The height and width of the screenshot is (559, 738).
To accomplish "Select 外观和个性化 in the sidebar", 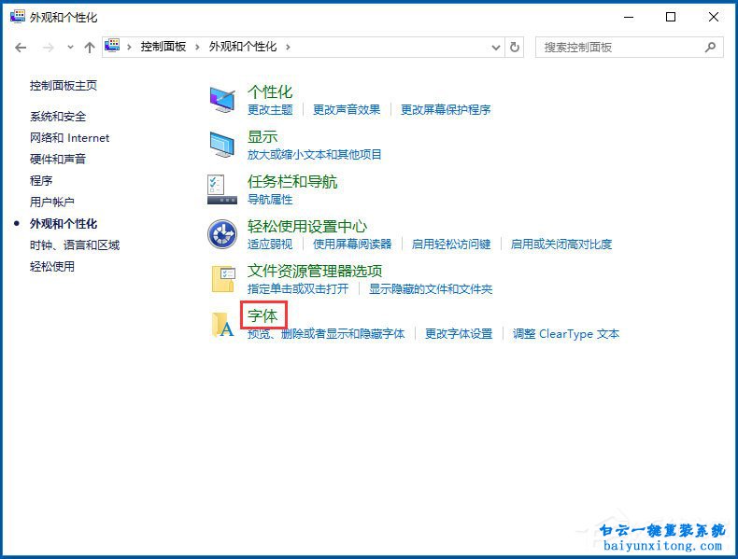I will [x=64, y=224].
